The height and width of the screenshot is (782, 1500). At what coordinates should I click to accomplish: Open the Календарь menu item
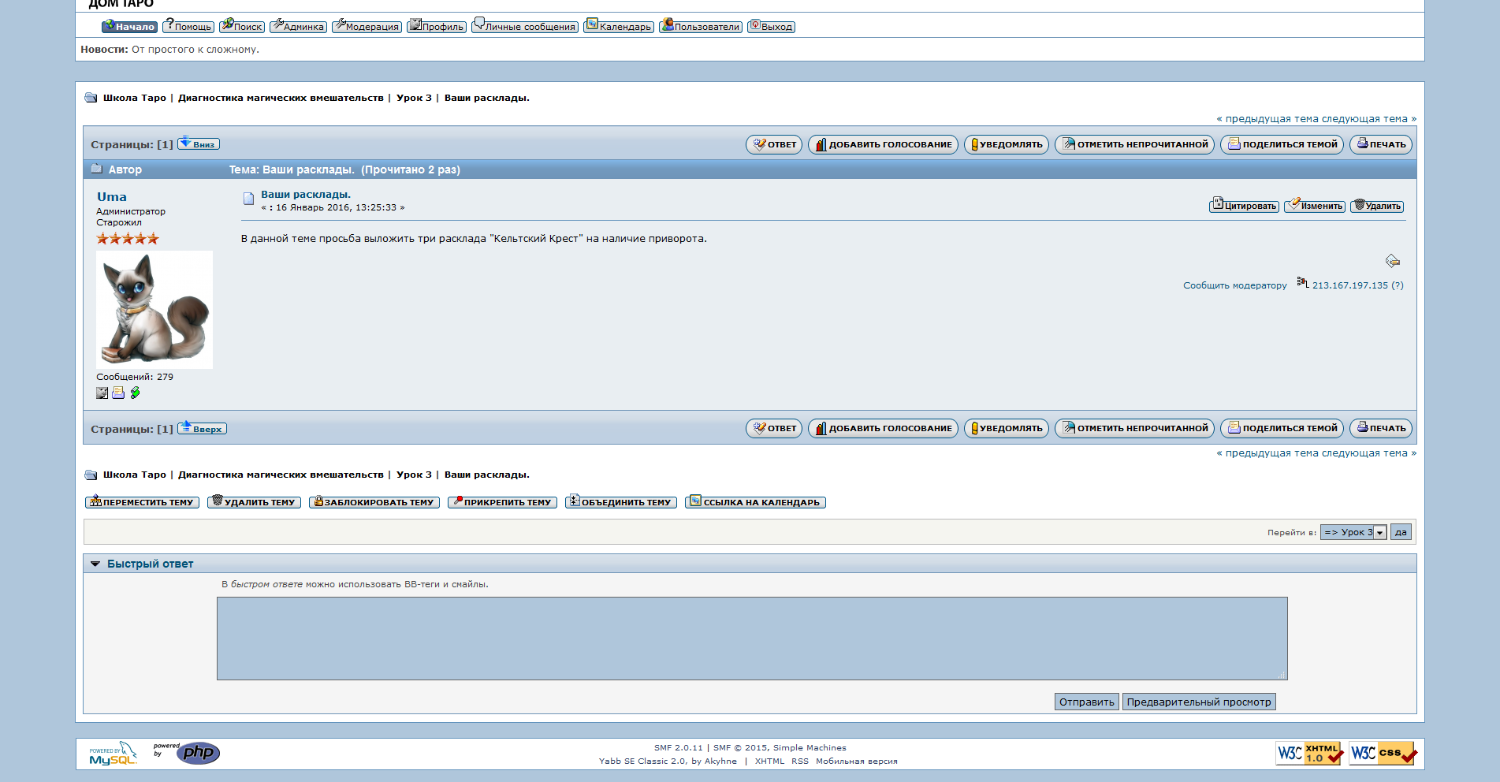click(619, 27)
